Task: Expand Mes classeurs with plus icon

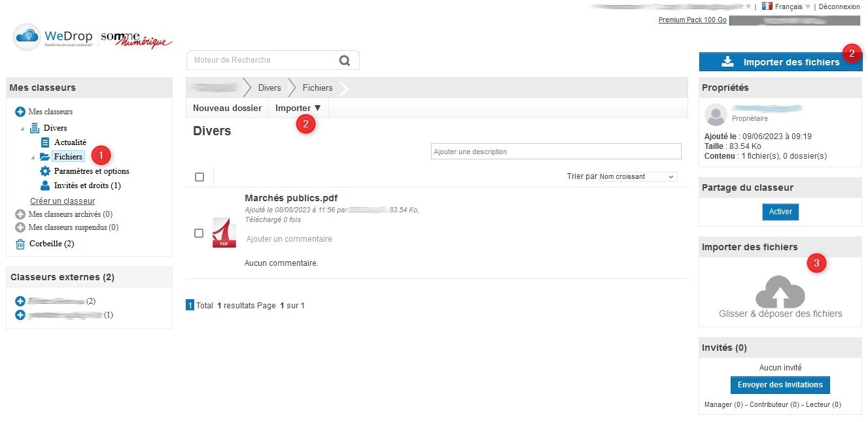Action: coord(20,112)
